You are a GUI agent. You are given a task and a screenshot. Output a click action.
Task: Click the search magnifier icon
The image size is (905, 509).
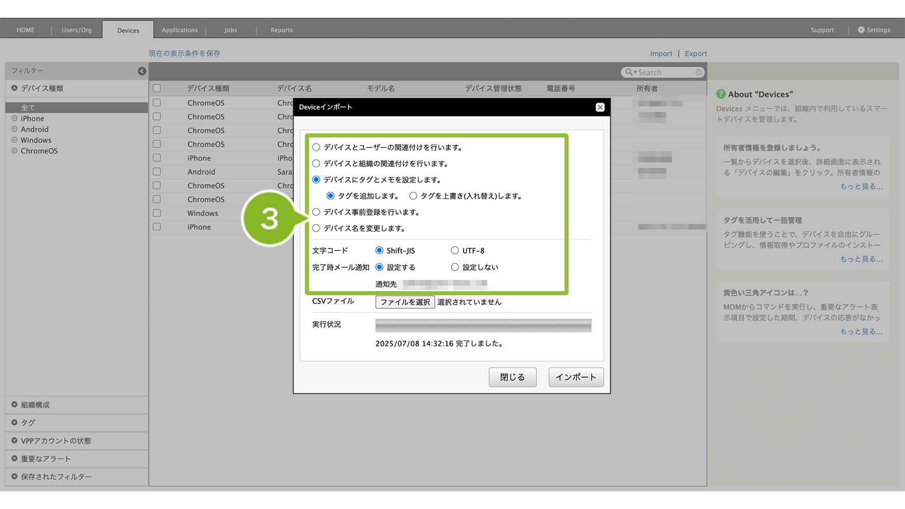pyautogui.click(x=629, y=72)
